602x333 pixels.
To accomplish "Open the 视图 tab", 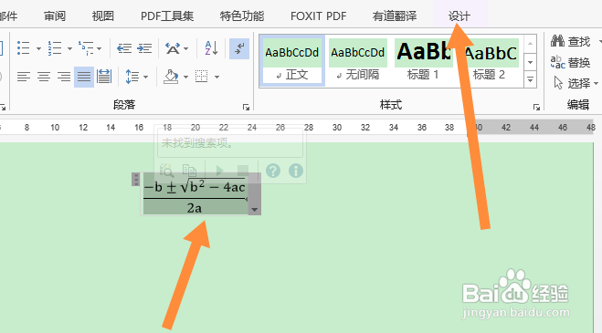I will click(103, 16).
